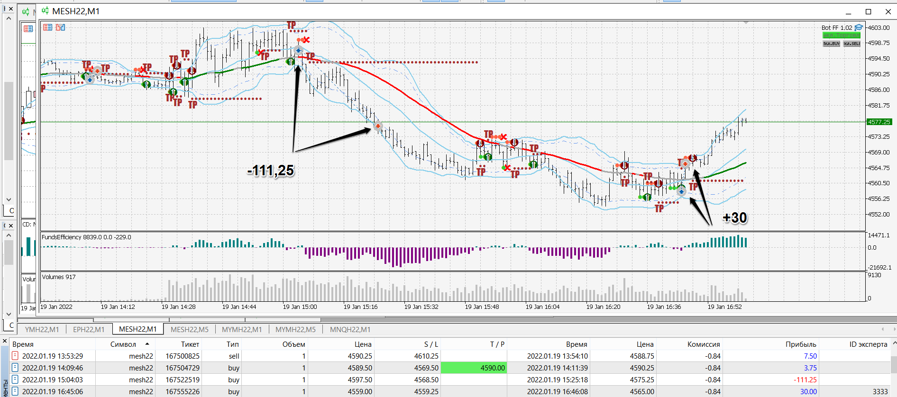Viewport: 897px width, 397px height.
Task: Click the Bot FF 1.02 expert name label
Action: pyautogui.click(x=837, y=27)
